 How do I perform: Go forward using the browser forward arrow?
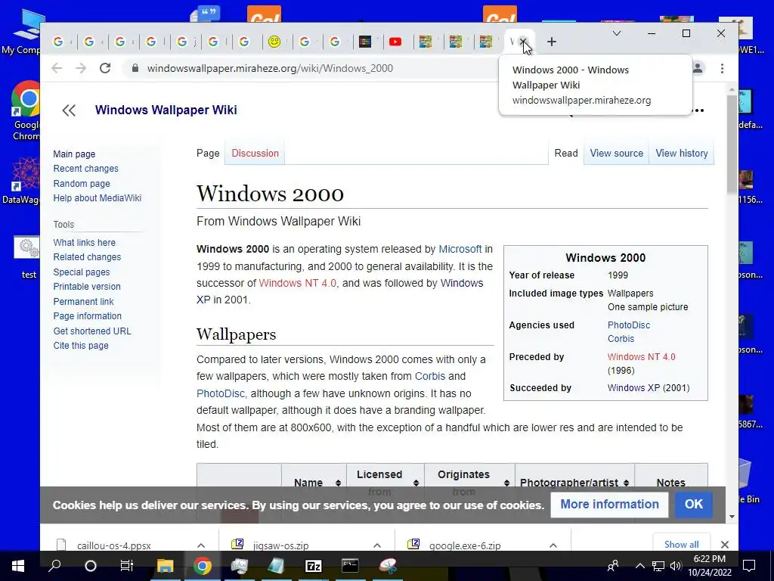81,68
